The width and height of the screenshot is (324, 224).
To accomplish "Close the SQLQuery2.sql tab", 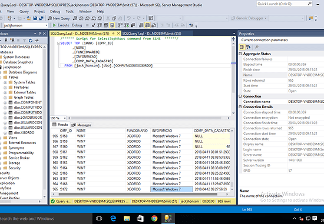I will point(118,34).
